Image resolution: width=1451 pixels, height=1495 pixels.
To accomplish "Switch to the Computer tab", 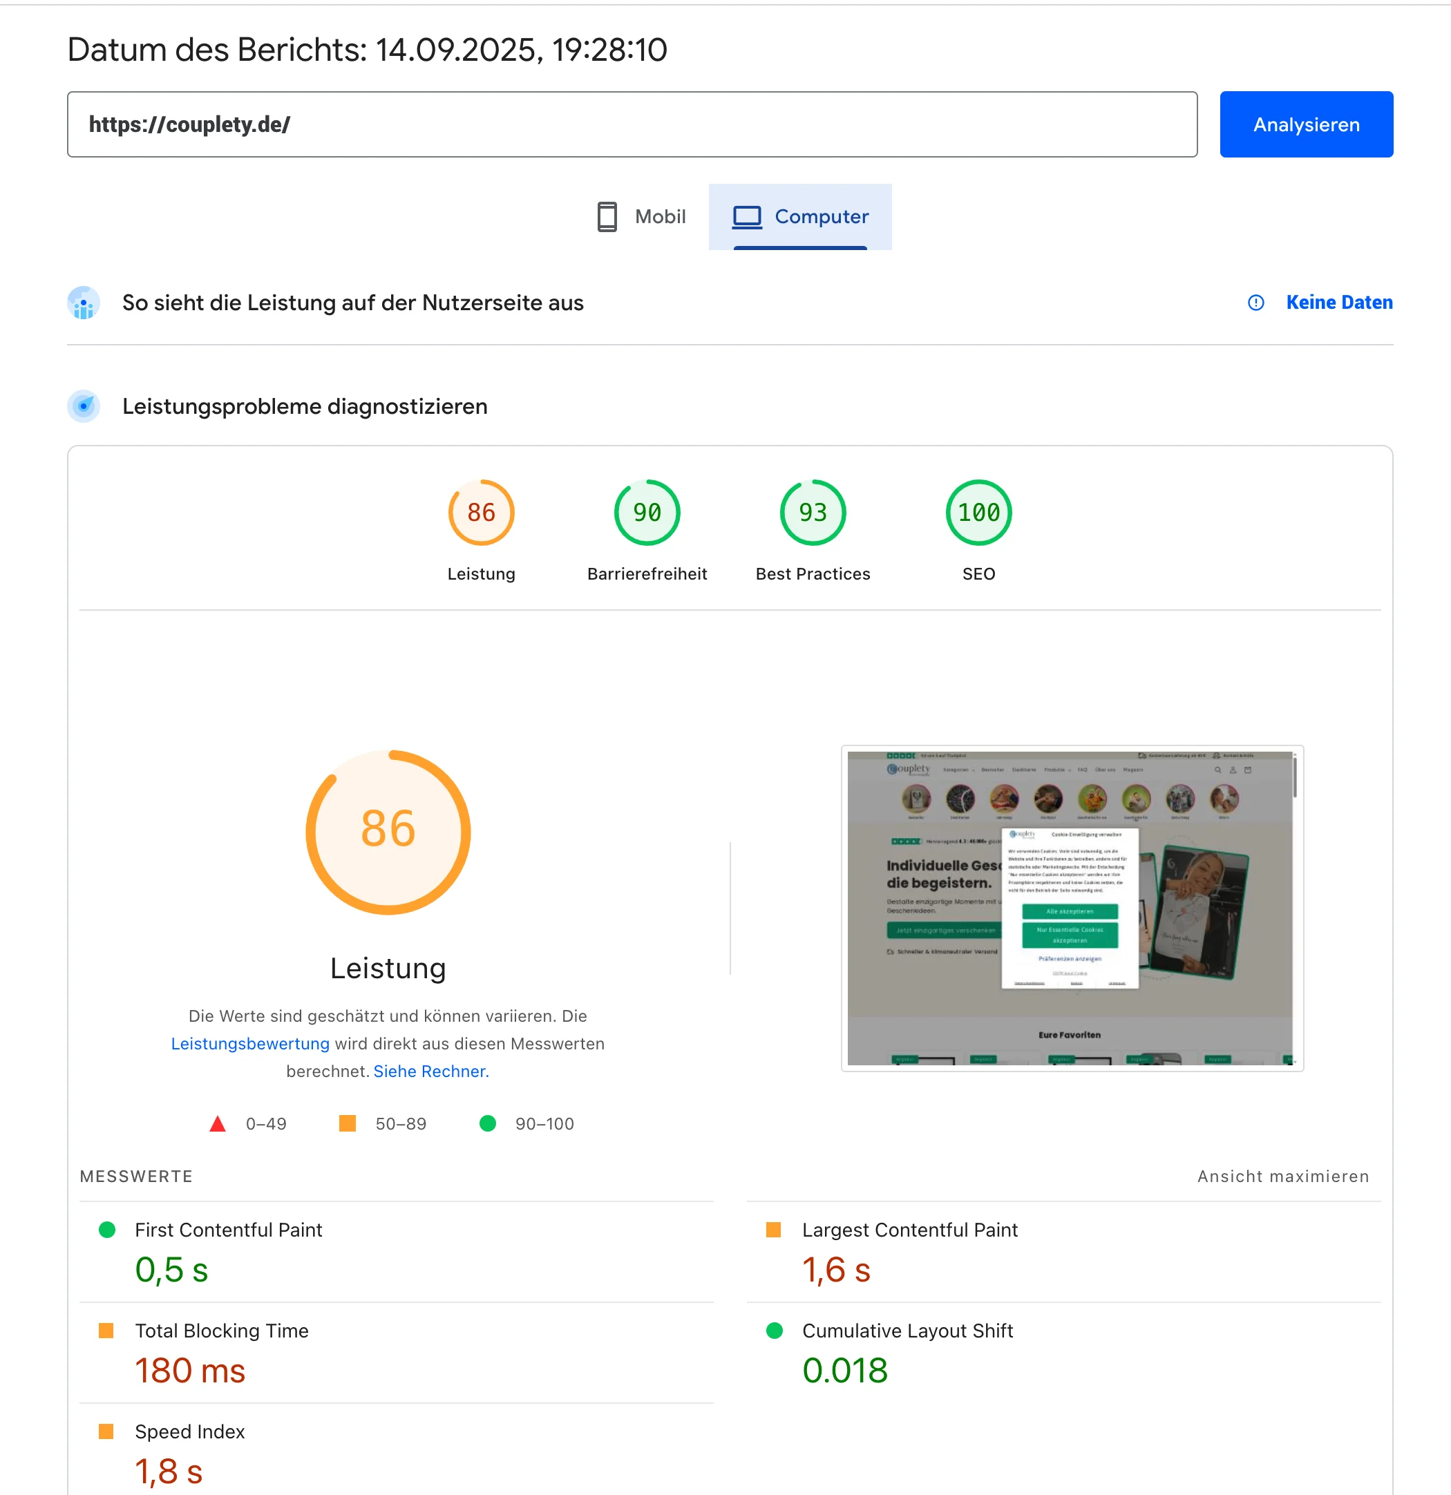I will click(x=800, y=217).
